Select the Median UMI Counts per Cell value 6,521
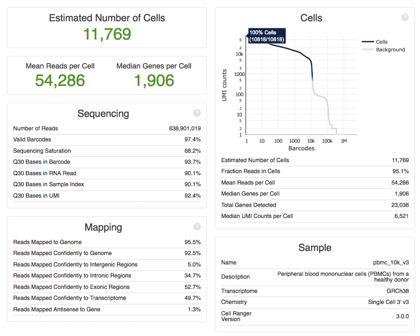 402,216
